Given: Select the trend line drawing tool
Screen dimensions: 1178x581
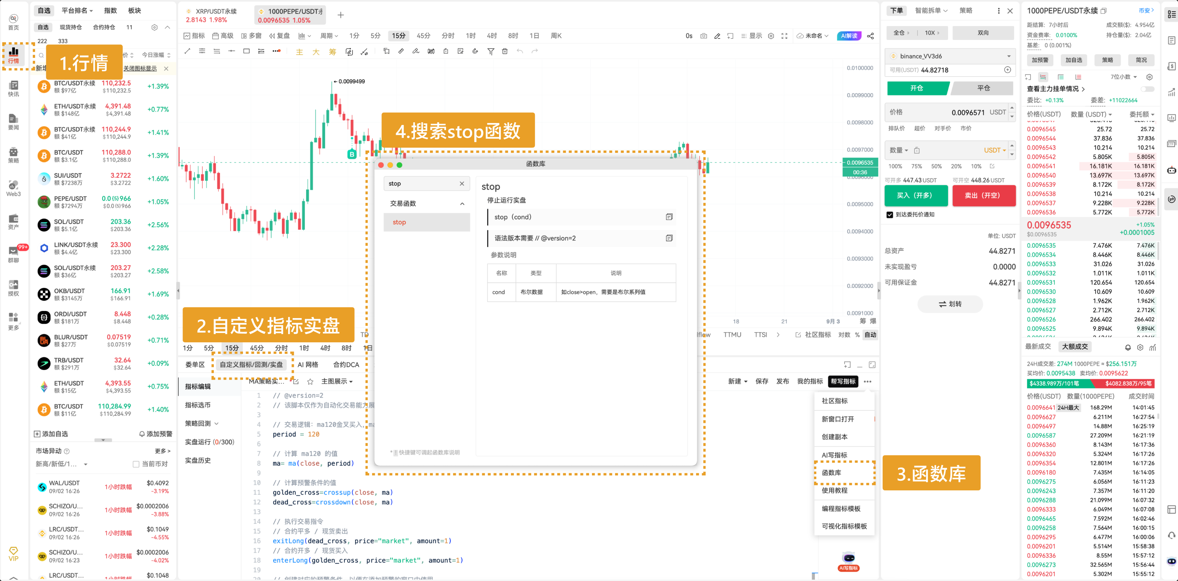Looking at the screenshot, I should tap(187, 51).
